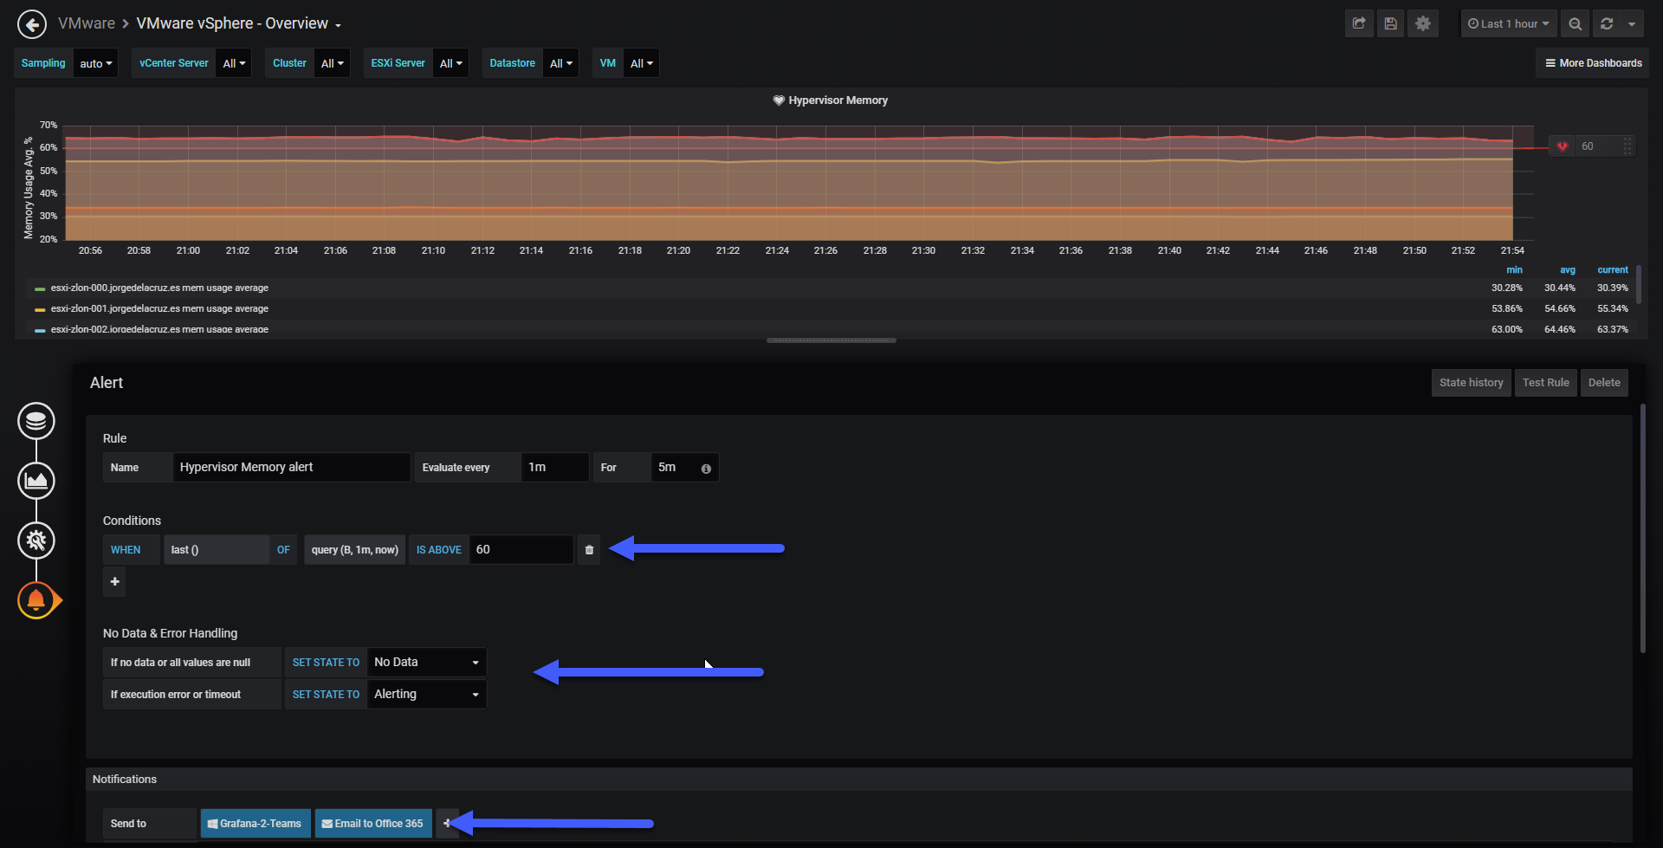Go back using the arrow icon
Screen dimensions: 1663x848
(x=32, y=24)
